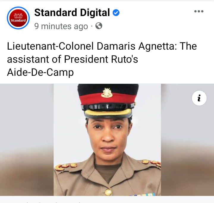The height and width of the screenshot is (203, 214).
Task: Open the '9 minutes ago' timestamp
Action: pyautogui.click(x=61, y=26)
